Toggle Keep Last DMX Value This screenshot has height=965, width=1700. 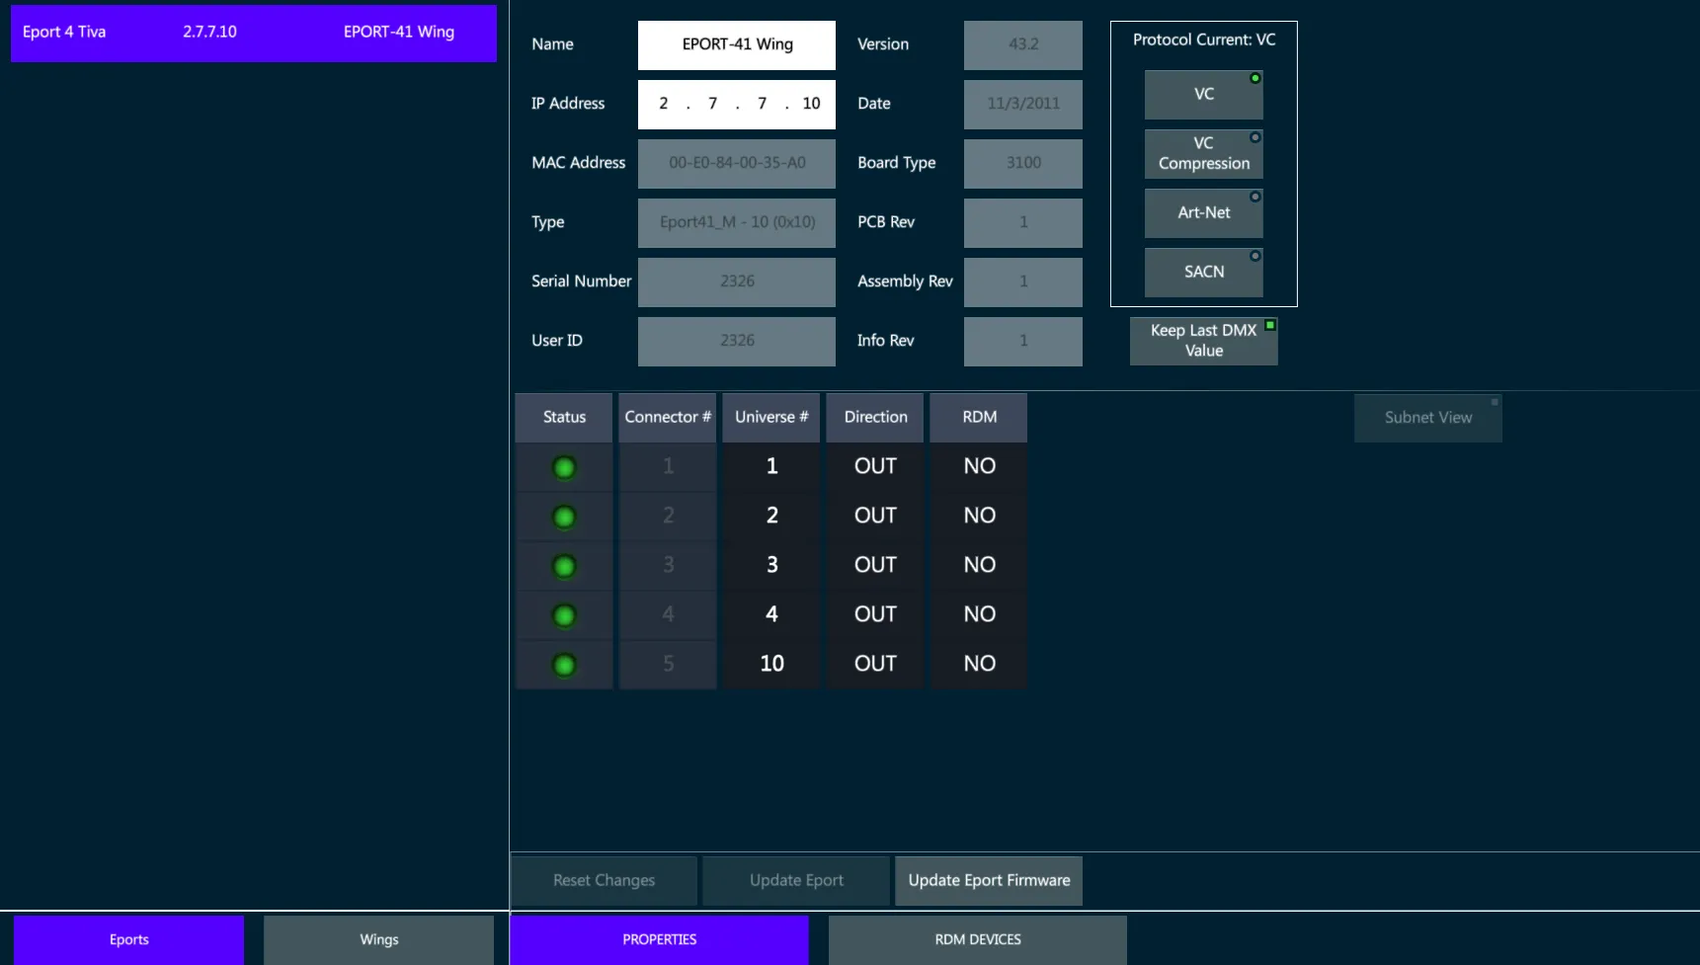click(1203, 341)
